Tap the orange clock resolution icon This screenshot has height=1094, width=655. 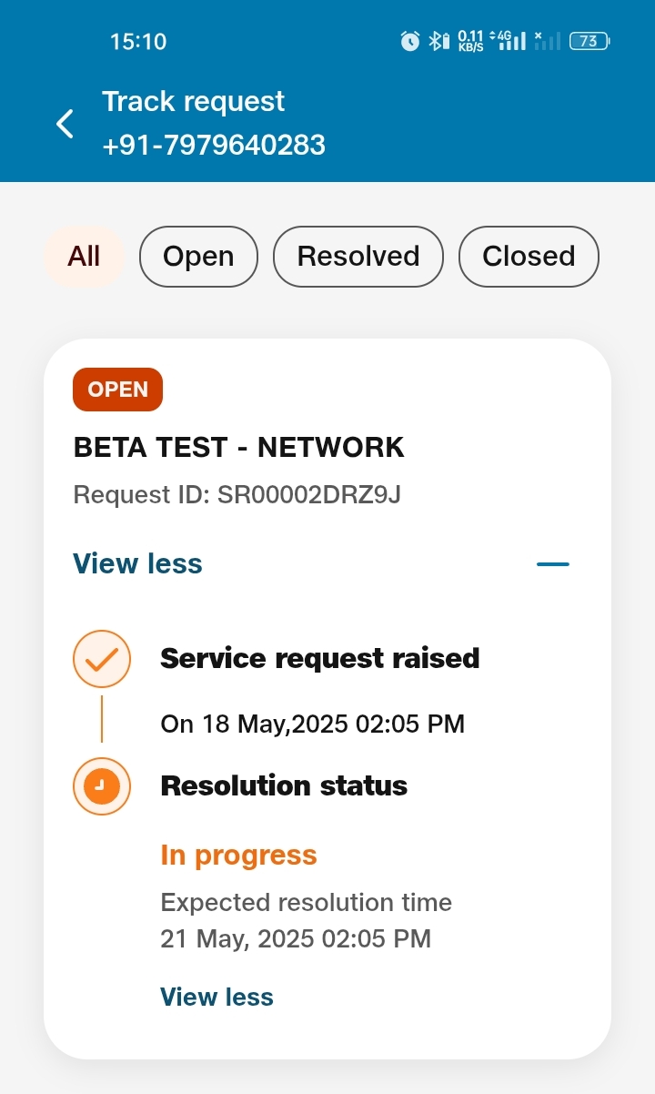102,785
